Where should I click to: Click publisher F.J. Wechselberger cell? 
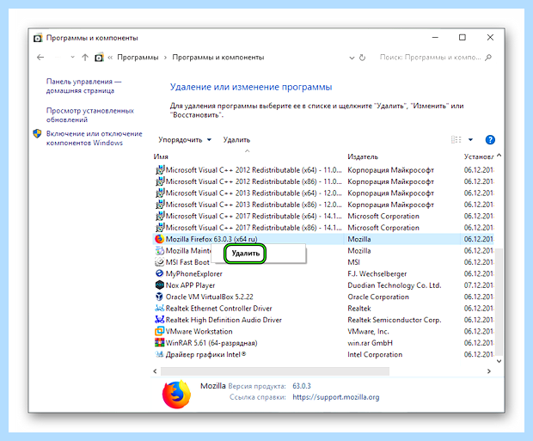pos(377,273)
